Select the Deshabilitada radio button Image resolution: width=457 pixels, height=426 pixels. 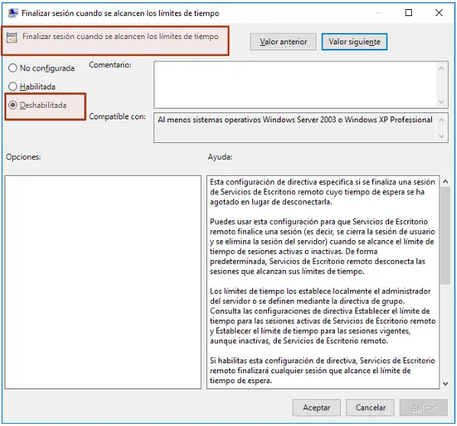pos(12,105)
